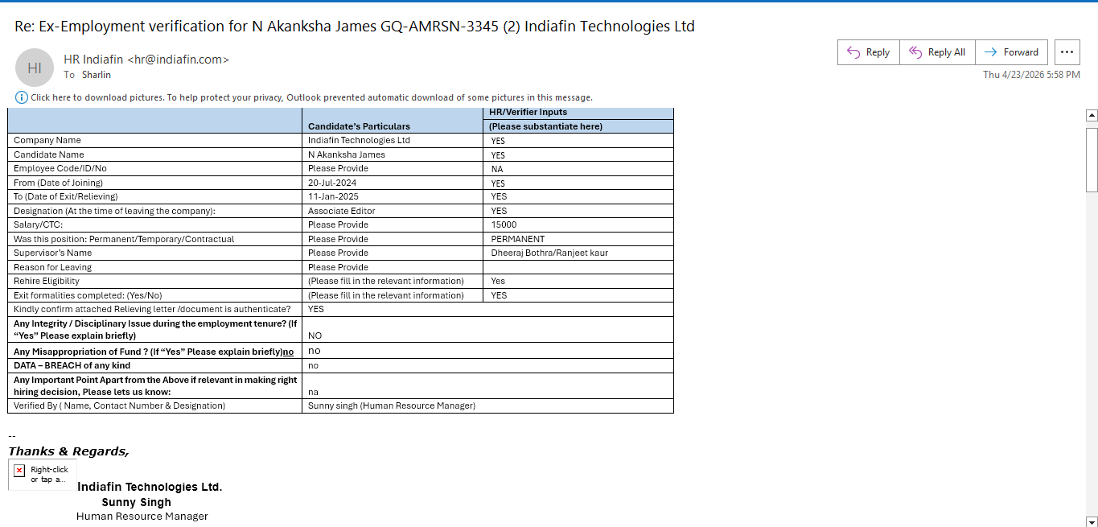Click the email subject line text
The width and height of the screenshot is (1098, 527).
pyautogui.click(x=355, y=26)
